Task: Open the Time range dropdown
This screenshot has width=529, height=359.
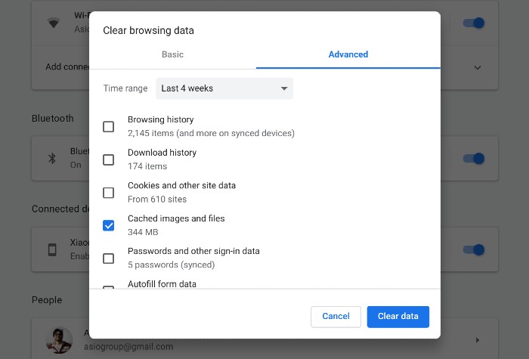Action: [224, 88]
